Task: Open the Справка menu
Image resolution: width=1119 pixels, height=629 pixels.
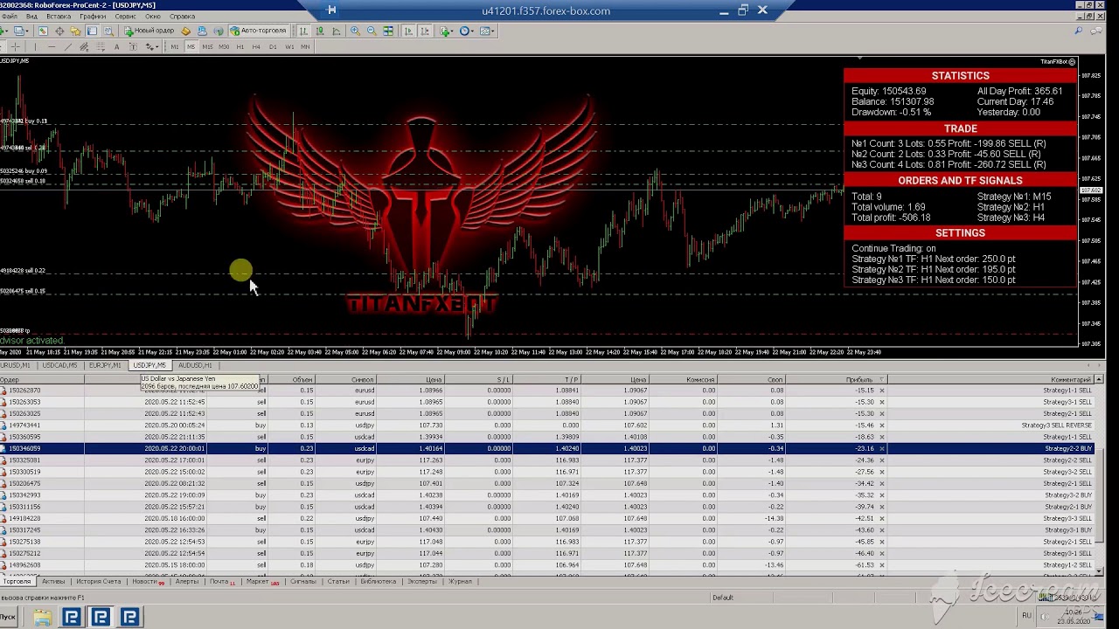Action: [x=182, y=17]
